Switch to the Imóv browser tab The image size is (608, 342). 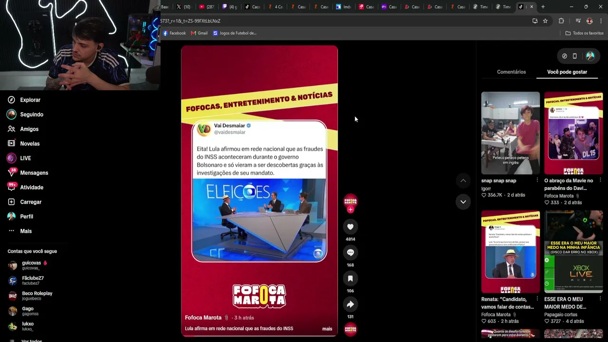pos(343,7)
